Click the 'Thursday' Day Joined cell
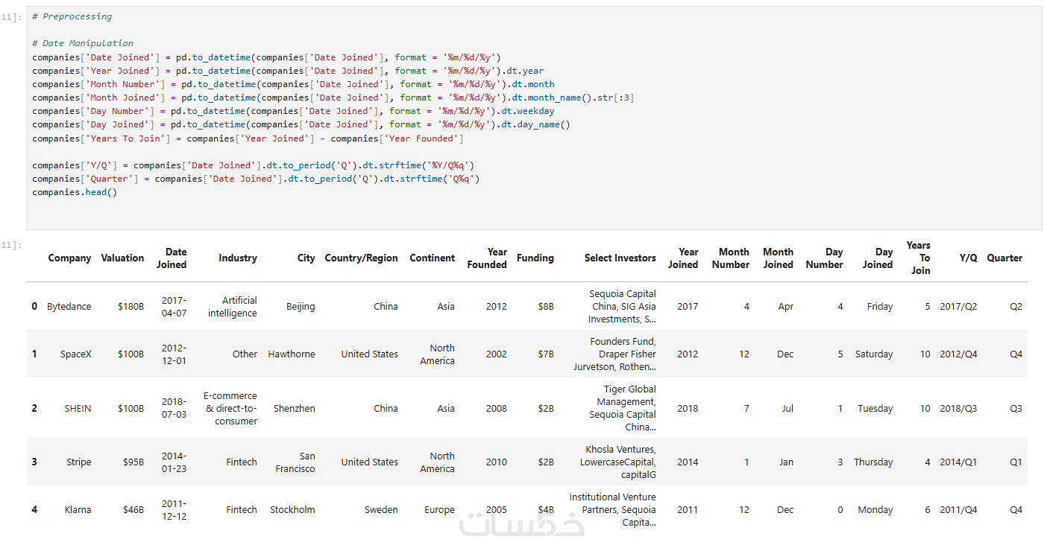This screenshot has height=548, width=1044. click(873, 462)
